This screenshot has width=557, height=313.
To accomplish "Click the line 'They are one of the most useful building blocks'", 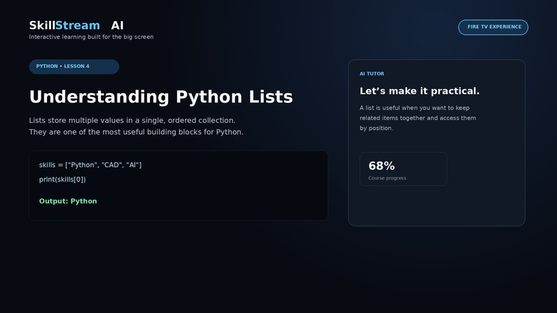I will pyautogui.click(x=115, y=132).
